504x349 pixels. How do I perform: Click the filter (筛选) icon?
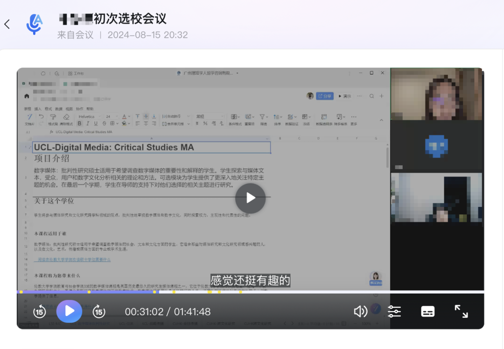(x=262, y=117)
